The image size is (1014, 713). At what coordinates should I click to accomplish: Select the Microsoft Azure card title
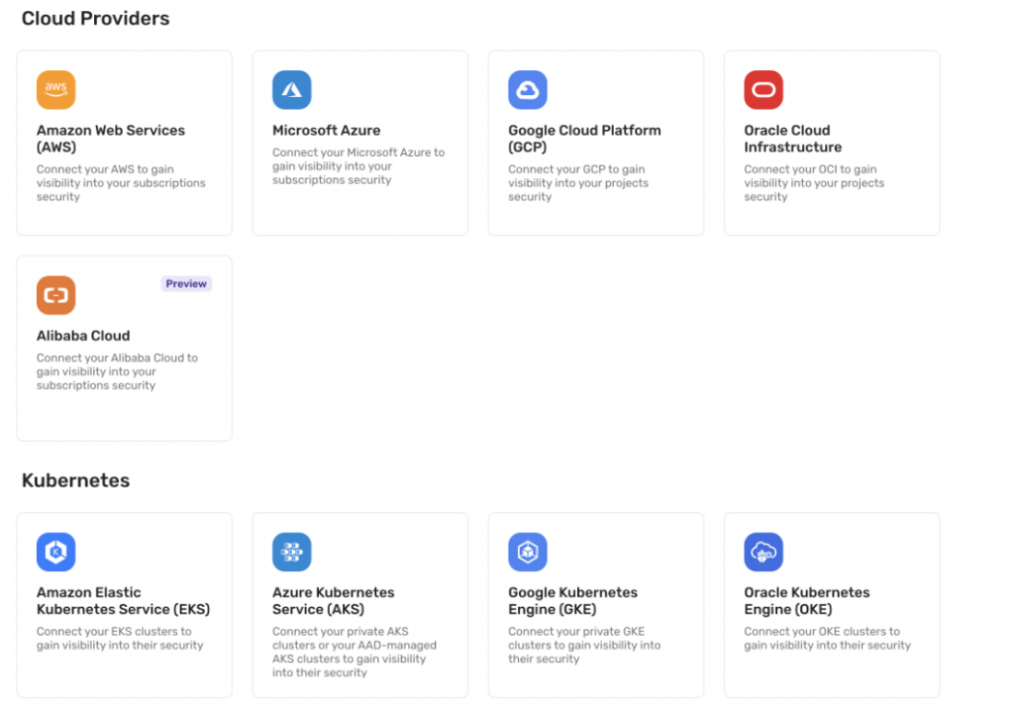(326, 130)
